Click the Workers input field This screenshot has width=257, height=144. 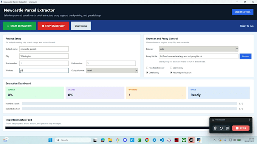click(x=44, y=70)
